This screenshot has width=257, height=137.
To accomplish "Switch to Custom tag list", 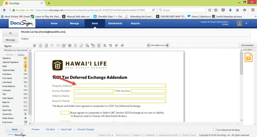I will [x=21, y=55].
